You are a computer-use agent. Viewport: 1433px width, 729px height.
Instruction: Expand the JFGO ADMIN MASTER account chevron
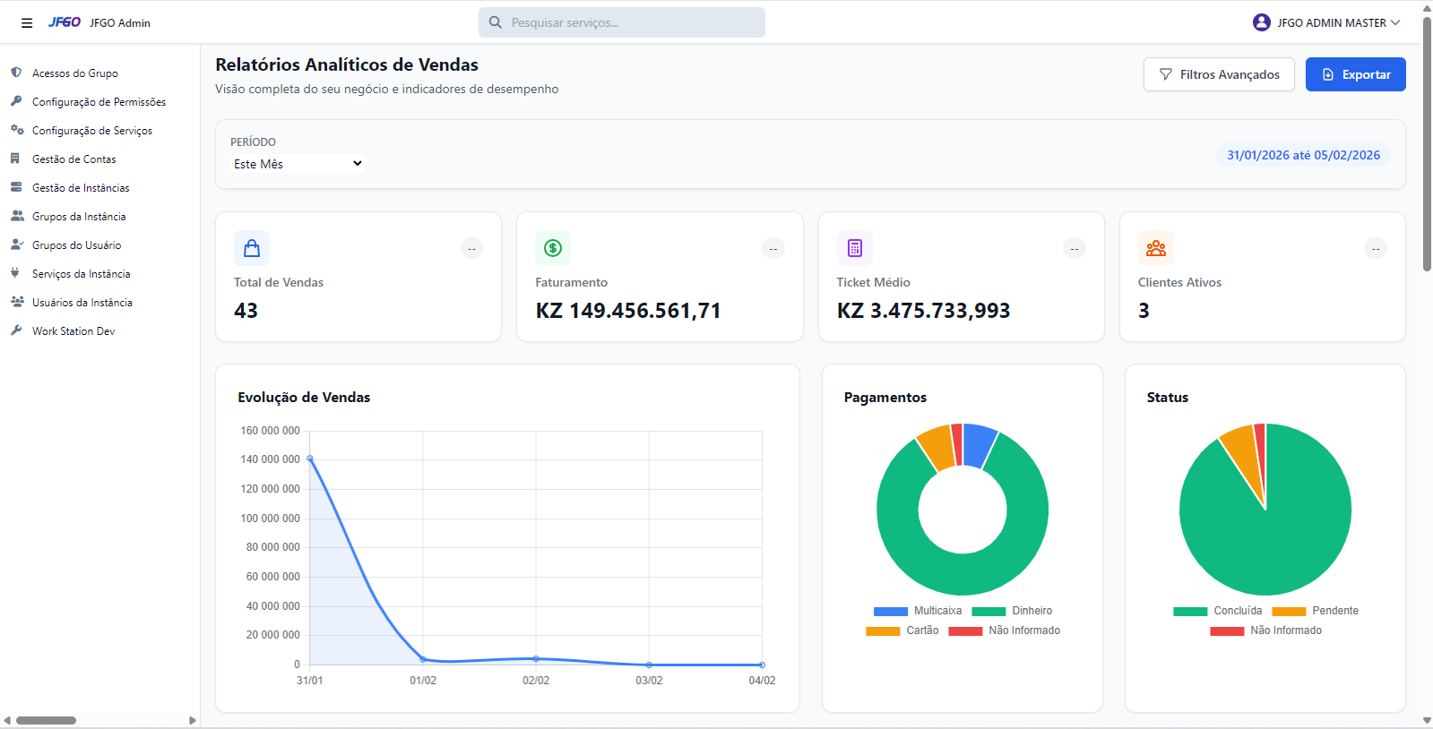1395,22
